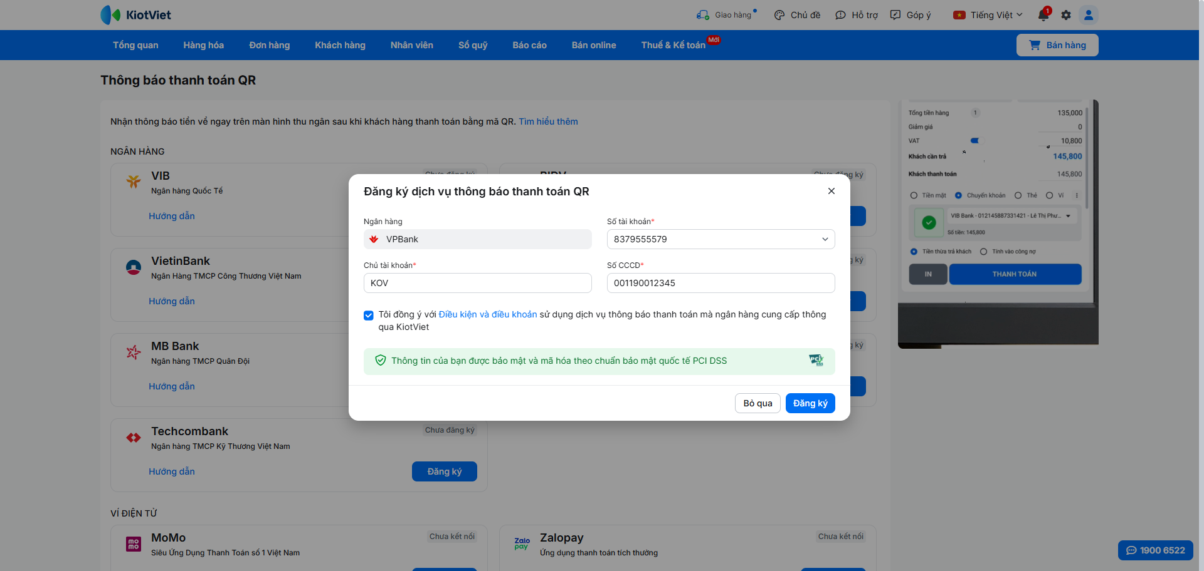This screenshot has width=1204, height=571.
Task: Click the PCI DSS badge icon
Action: pyautogui.click(x=816, y=360)
